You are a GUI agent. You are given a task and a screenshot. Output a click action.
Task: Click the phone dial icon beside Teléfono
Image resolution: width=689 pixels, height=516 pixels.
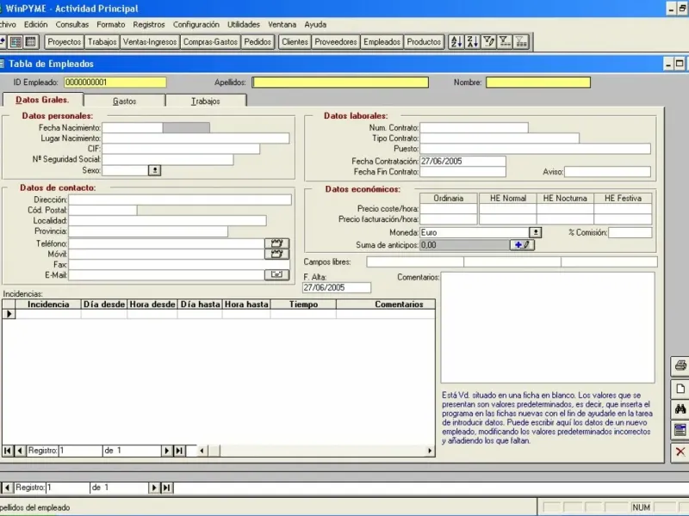click(276, 243)
